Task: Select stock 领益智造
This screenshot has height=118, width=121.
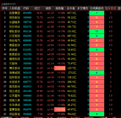Action: [15, 114]
